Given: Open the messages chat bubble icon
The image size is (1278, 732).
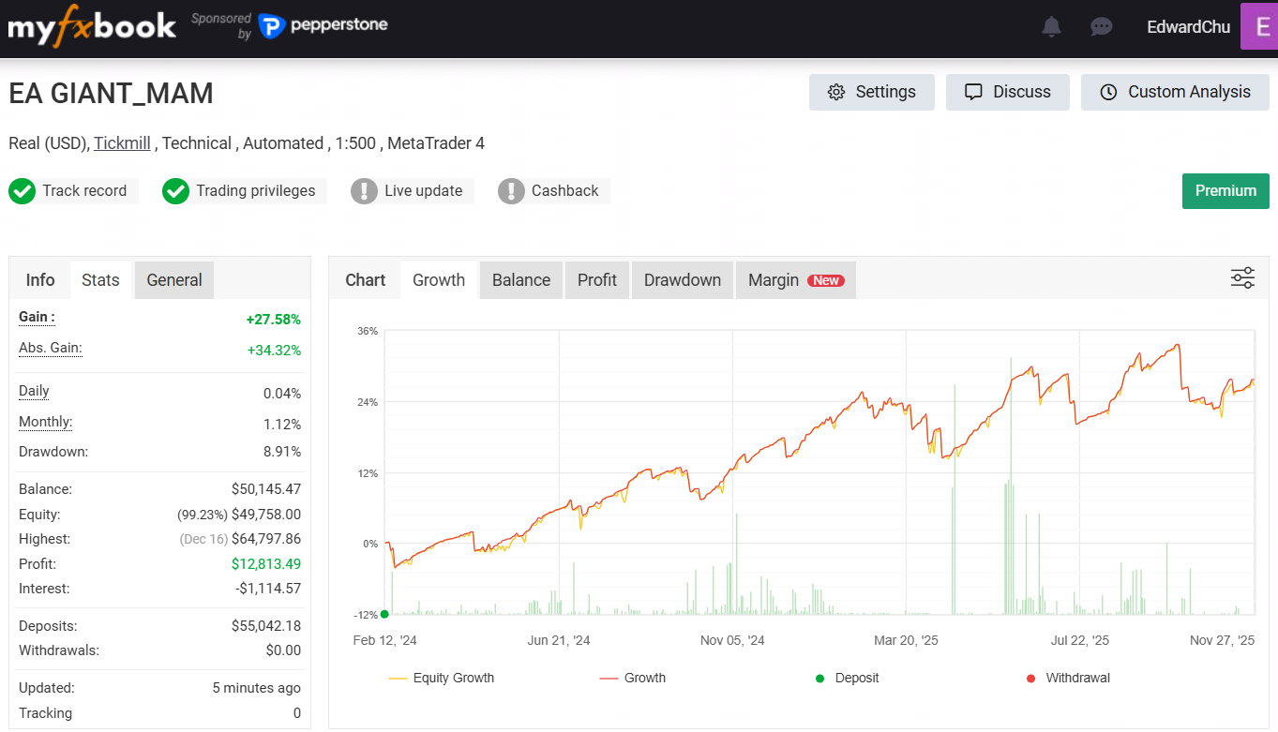Looking at the screenshot, I should click(x=1102, y=27).
